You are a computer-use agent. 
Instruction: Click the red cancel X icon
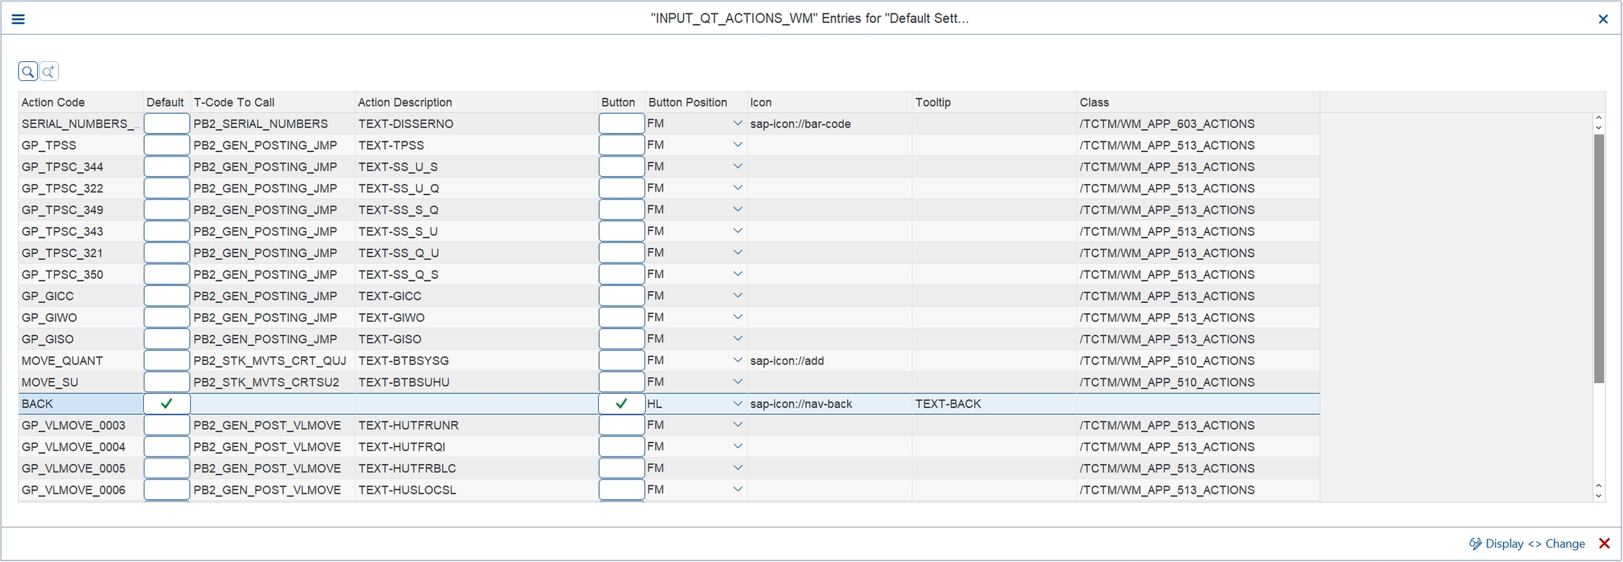coord(1605,543)
